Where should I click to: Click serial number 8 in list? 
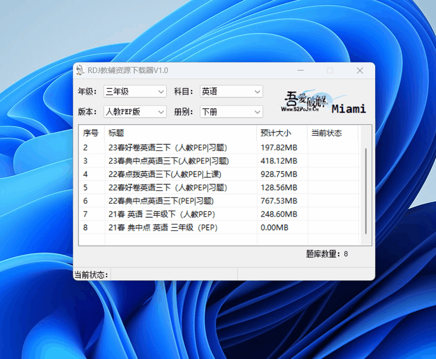coord(85,228)
